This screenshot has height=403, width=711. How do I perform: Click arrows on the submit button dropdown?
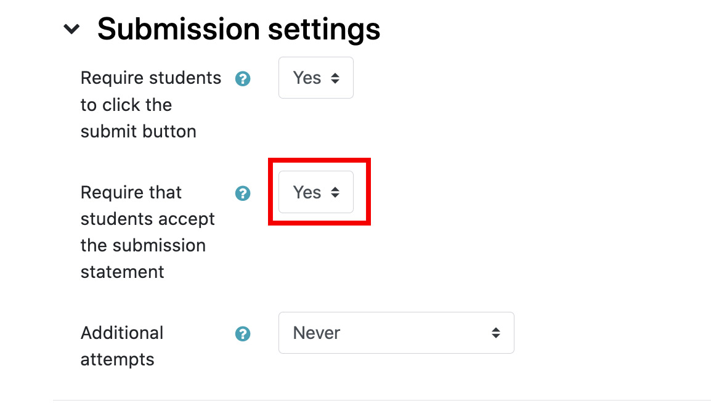335,78
